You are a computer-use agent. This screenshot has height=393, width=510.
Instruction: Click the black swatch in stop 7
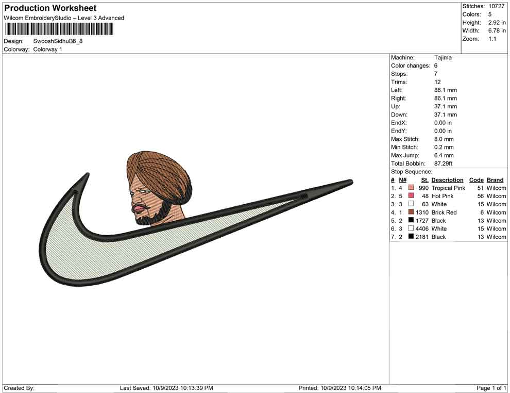pos(411,236)
